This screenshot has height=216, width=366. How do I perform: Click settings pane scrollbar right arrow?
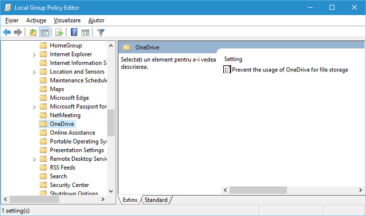(x=360, y=190)
